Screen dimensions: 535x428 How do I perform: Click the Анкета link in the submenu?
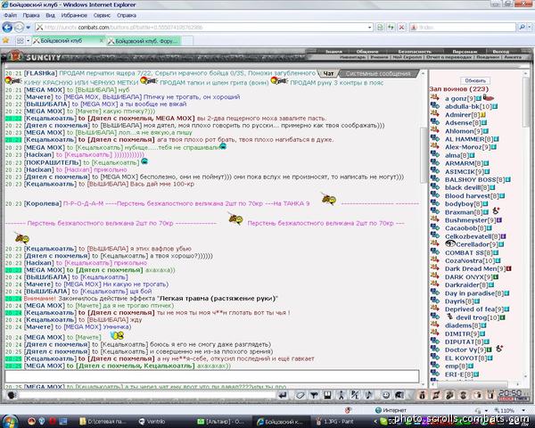(x=513, y=57)
